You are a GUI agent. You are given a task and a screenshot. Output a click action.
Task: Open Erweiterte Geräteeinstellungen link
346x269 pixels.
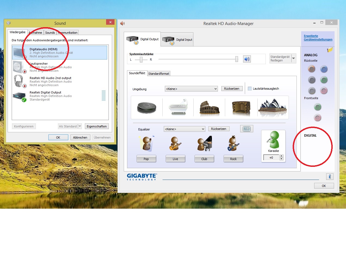coord(318,37)
